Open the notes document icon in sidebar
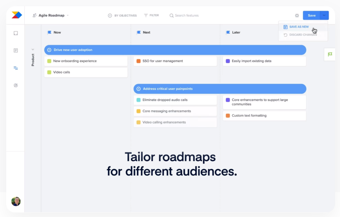 pos(16,51)
